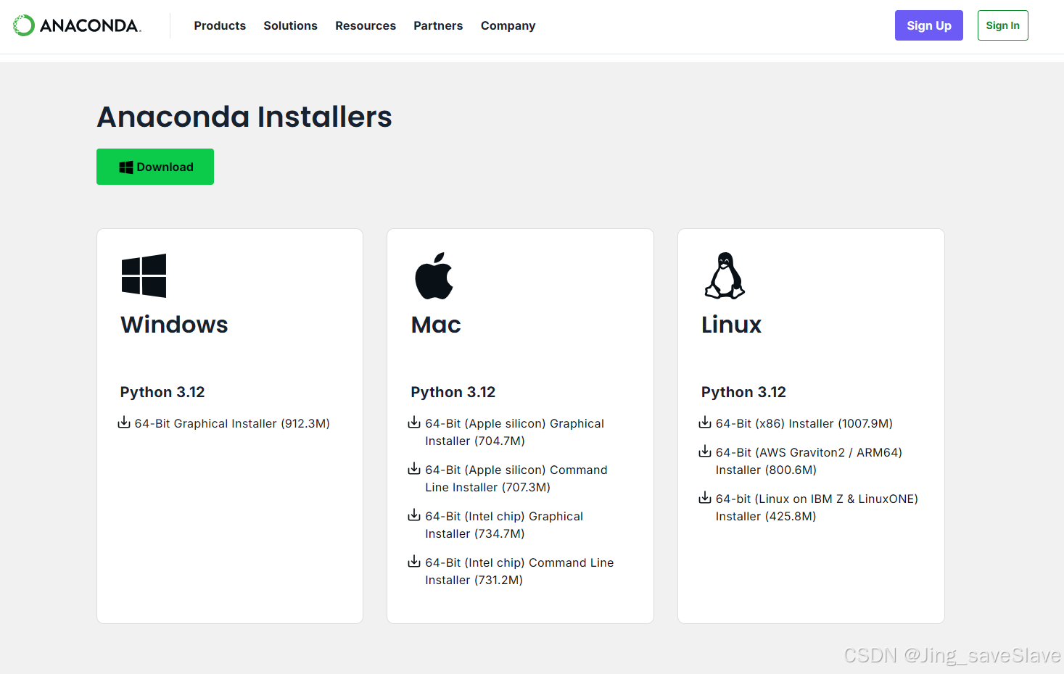Click the Anaconda Installers page title
1064x674 pixels.
[244, 117]
